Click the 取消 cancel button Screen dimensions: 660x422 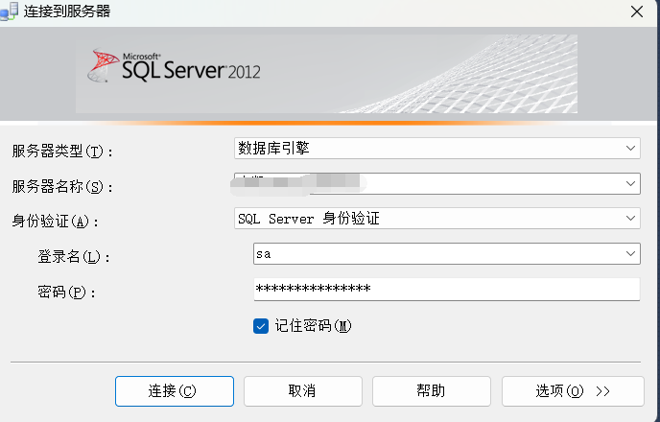[x=302, y=391]
